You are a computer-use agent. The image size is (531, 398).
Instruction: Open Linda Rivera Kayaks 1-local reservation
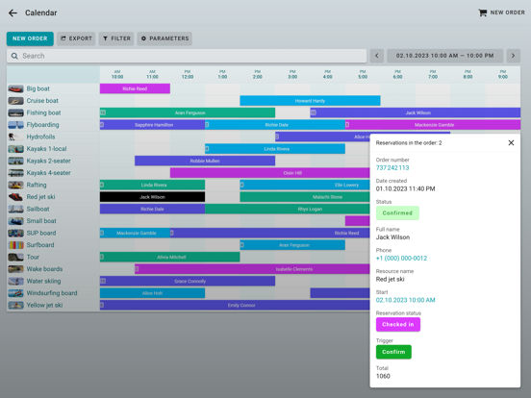click(x=275, y=149)
